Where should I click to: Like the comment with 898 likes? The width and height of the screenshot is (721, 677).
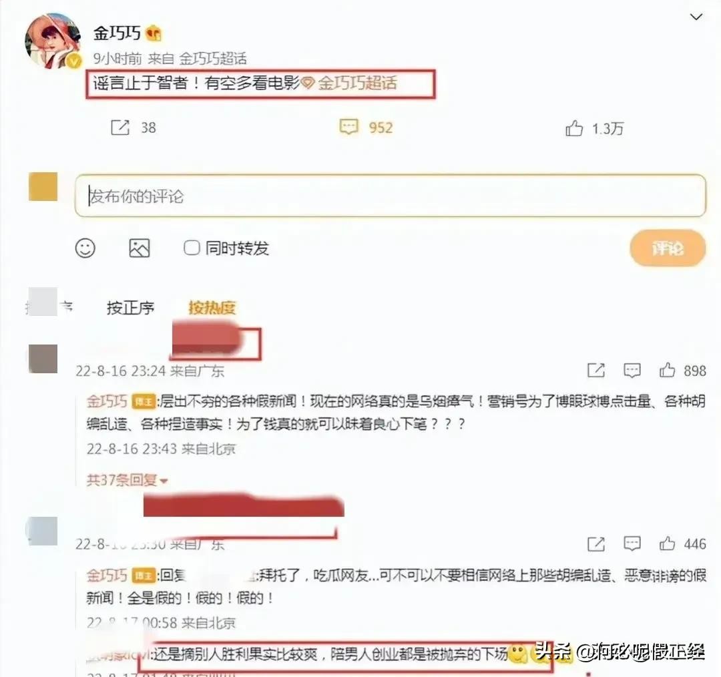[667, 371]
